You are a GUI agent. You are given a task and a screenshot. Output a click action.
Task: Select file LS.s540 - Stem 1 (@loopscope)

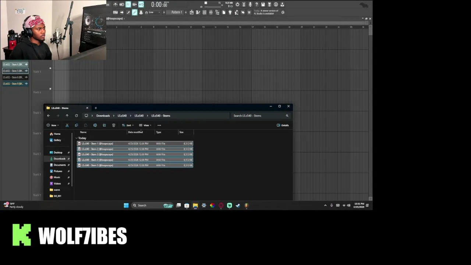(135, 144)
